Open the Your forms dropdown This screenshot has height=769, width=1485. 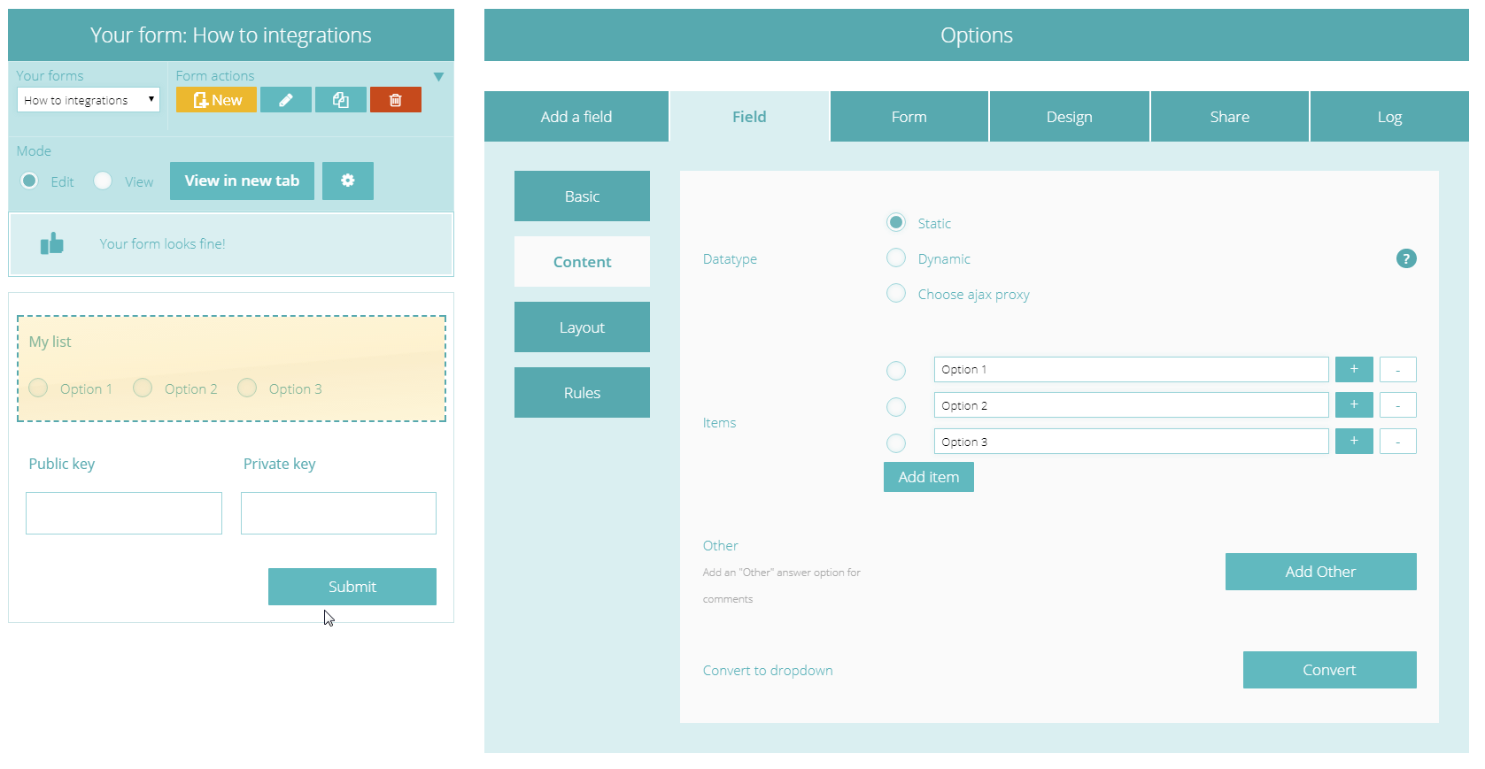89,100
